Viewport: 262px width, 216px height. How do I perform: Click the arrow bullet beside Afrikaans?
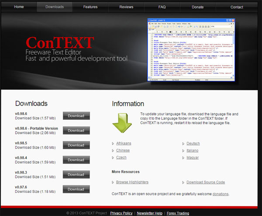click(x=113, y=143)
